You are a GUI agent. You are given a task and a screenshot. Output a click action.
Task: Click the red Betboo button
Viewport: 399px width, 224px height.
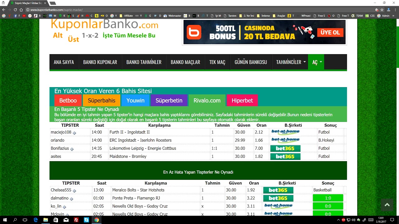click(x=68, y=100)
